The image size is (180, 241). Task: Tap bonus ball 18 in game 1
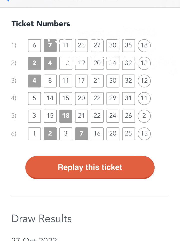tap(144, 46)
